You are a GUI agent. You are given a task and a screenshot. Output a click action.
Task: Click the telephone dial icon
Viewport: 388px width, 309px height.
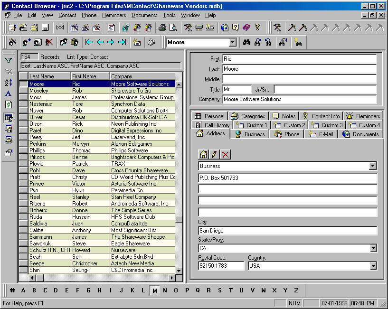(151, 42)
